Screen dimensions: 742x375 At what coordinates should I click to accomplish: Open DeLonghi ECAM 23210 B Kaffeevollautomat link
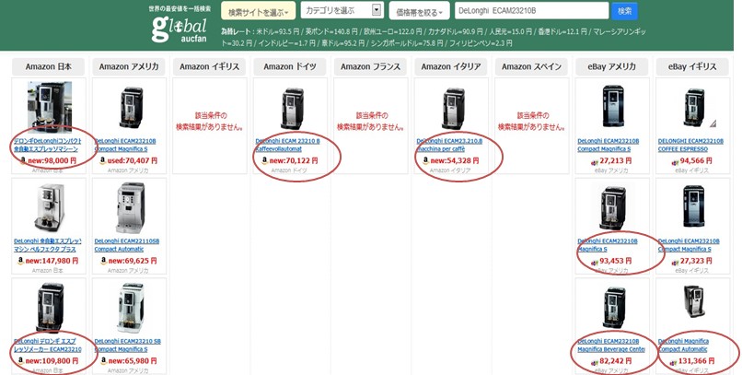click(287, 144)
